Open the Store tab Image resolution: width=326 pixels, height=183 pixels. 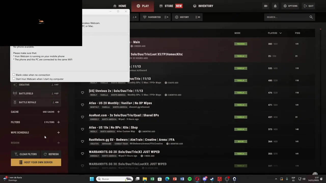pyautogui.click(x=171, y=6)
